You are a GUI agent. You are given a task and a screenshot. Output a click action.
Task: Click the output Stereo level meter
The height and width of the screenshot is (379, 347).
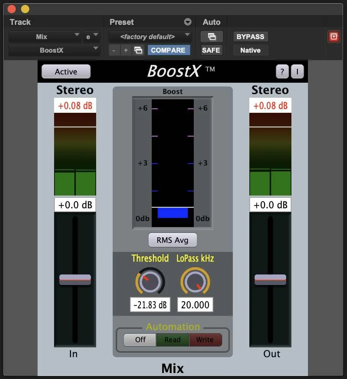click(x=270, y=154)
